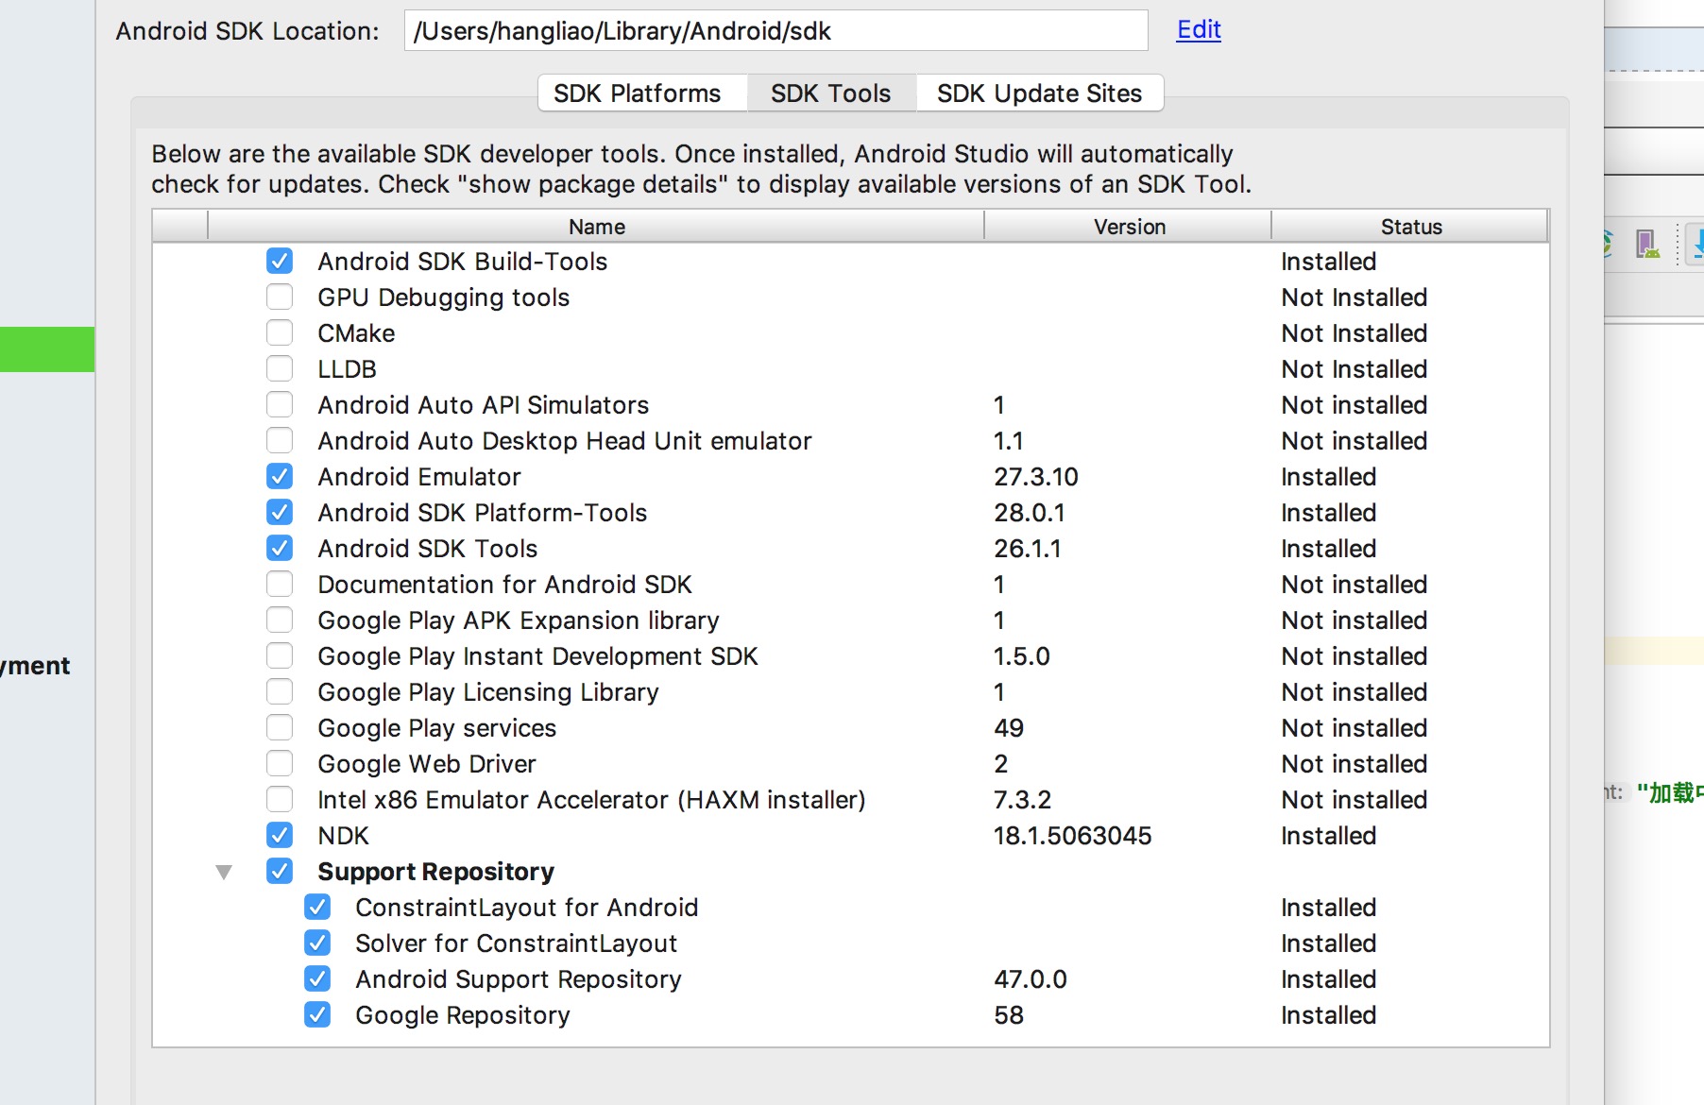Select Google Play services checkbox
Screen dimensions: 1704x1105
pos(280,727)
